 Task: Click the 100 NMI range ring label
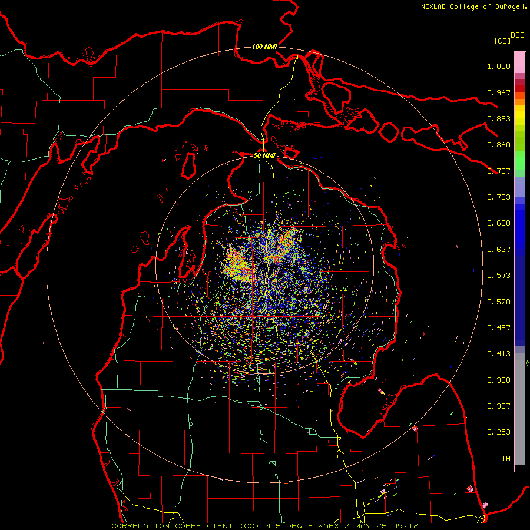[x=264, y=47]
